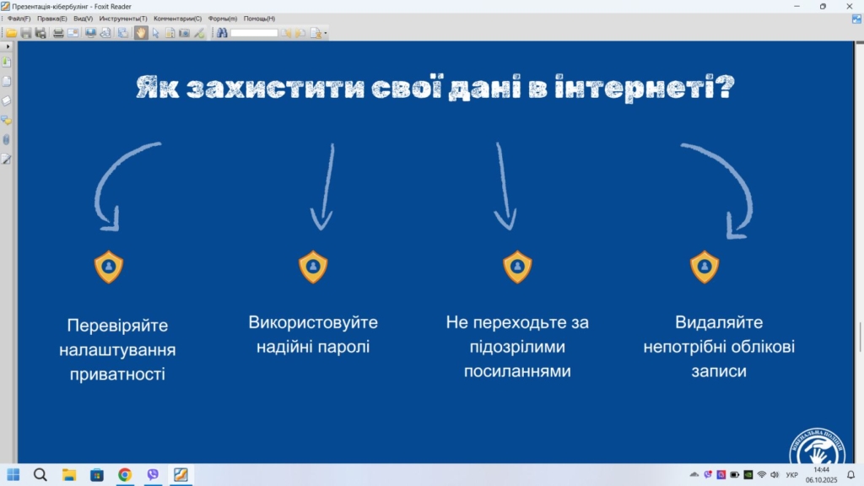Click the Print icon in toolbar
Viewport: 864px width, 486px height.
[58, 33]
